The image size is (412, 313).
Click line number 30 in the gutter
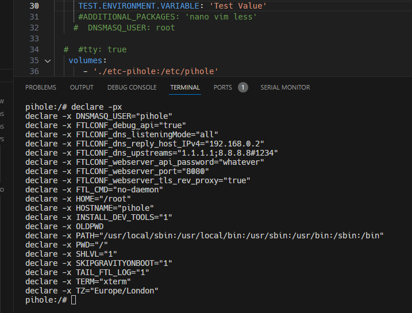tap(33, 6)
